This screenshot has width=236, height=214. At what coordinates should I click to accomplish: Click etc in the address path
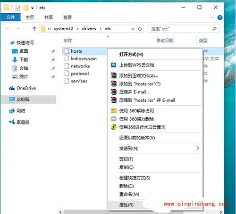[108, 29]
